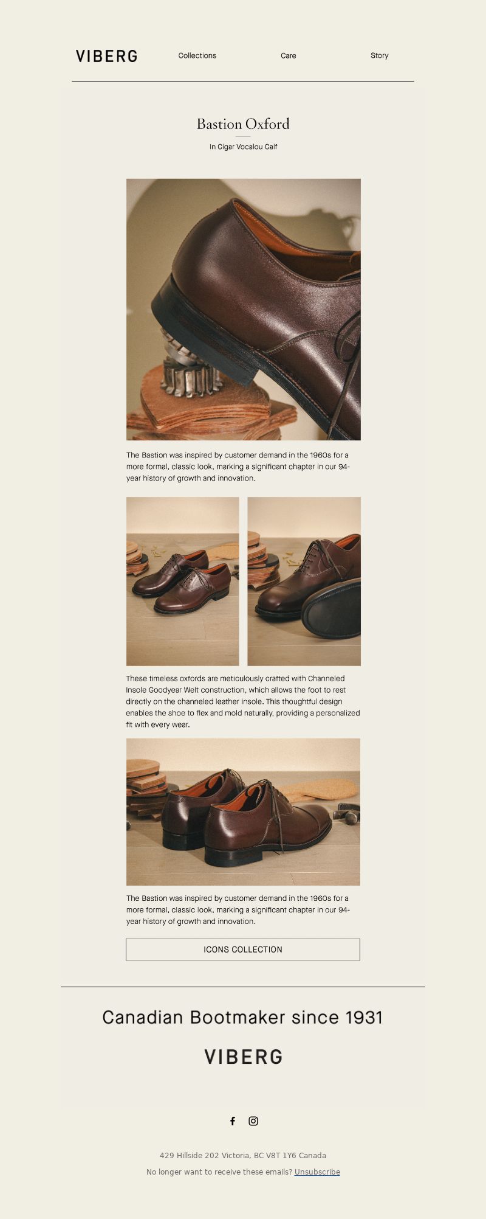Image resolution: width=486 pixels, height=1219 pixels.
Task: Click the 429 Hillside Victoria address text
Action: coord(243,1155)
